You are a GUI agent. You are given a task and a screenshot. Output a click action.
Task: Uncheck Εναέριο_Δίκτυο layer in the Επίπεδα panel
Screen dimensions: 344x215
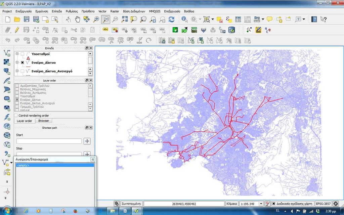(x=23, y=62)
